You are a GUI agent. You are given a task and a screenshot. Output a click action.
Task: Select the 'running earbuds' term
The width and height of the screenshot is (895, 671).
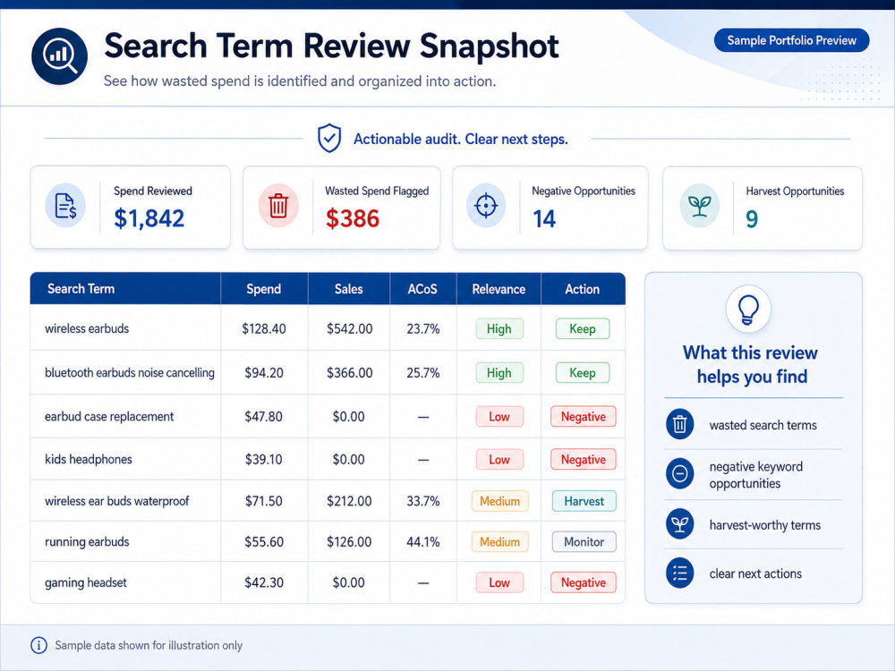[87, 541]
